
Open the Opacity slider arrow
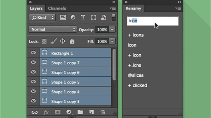tap(112, 30)
